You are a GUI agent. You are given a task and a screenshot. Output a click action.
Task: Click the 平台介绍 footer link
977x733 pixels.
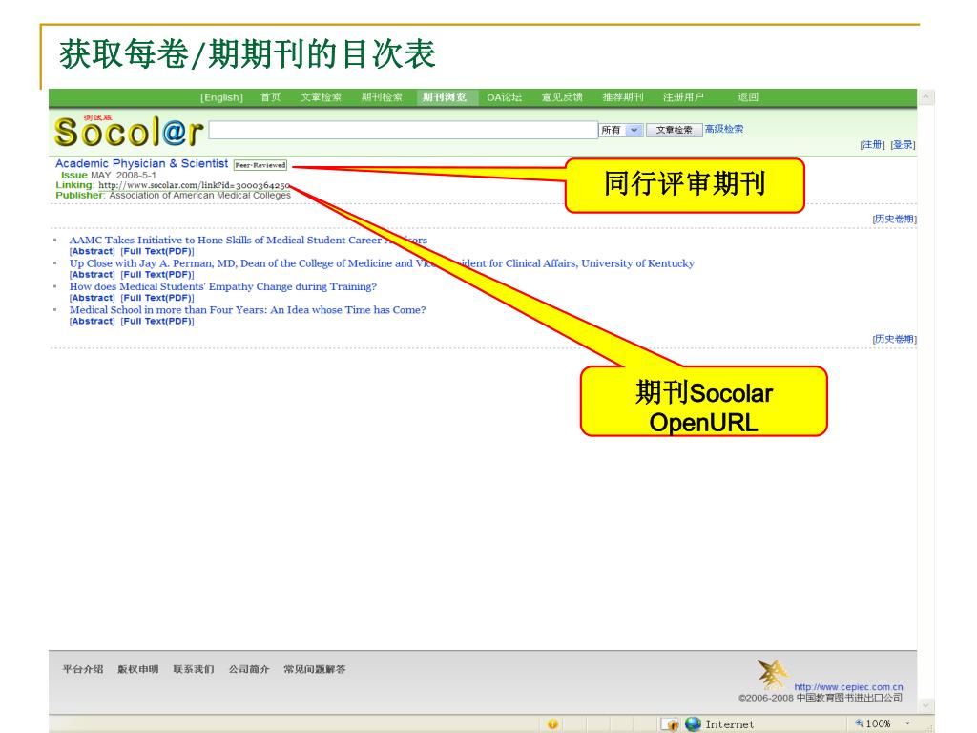pyautogui.click(x=82, y=669)
